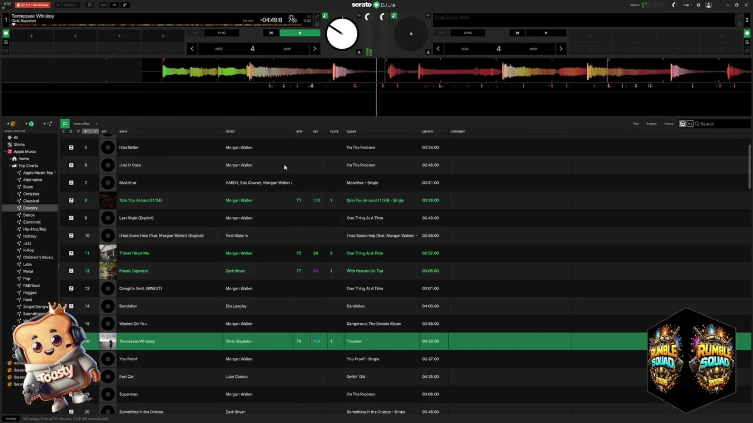Open the user account menu
This screenshot has width=753, height=423.
tap(709, 5)
